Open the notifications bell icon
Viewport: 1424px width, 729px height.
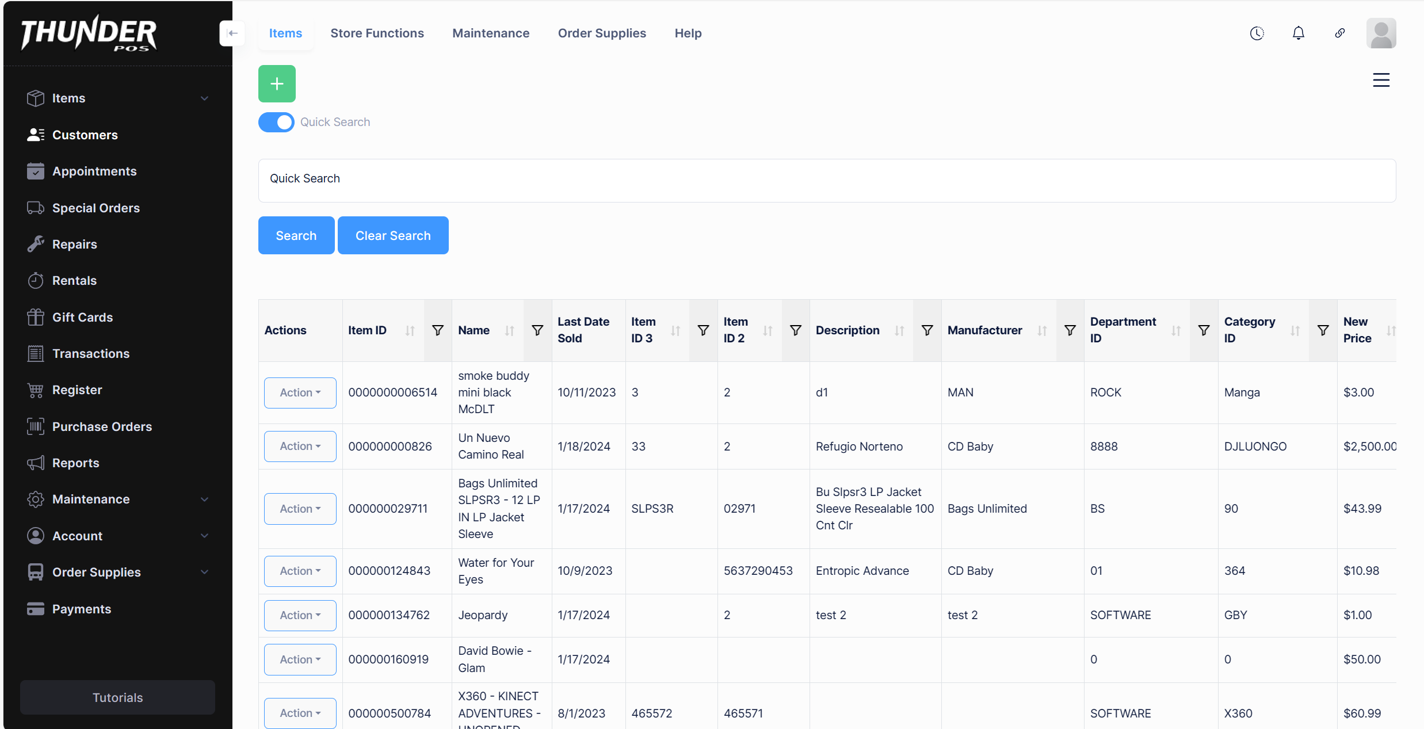(x=1298, y=33)
